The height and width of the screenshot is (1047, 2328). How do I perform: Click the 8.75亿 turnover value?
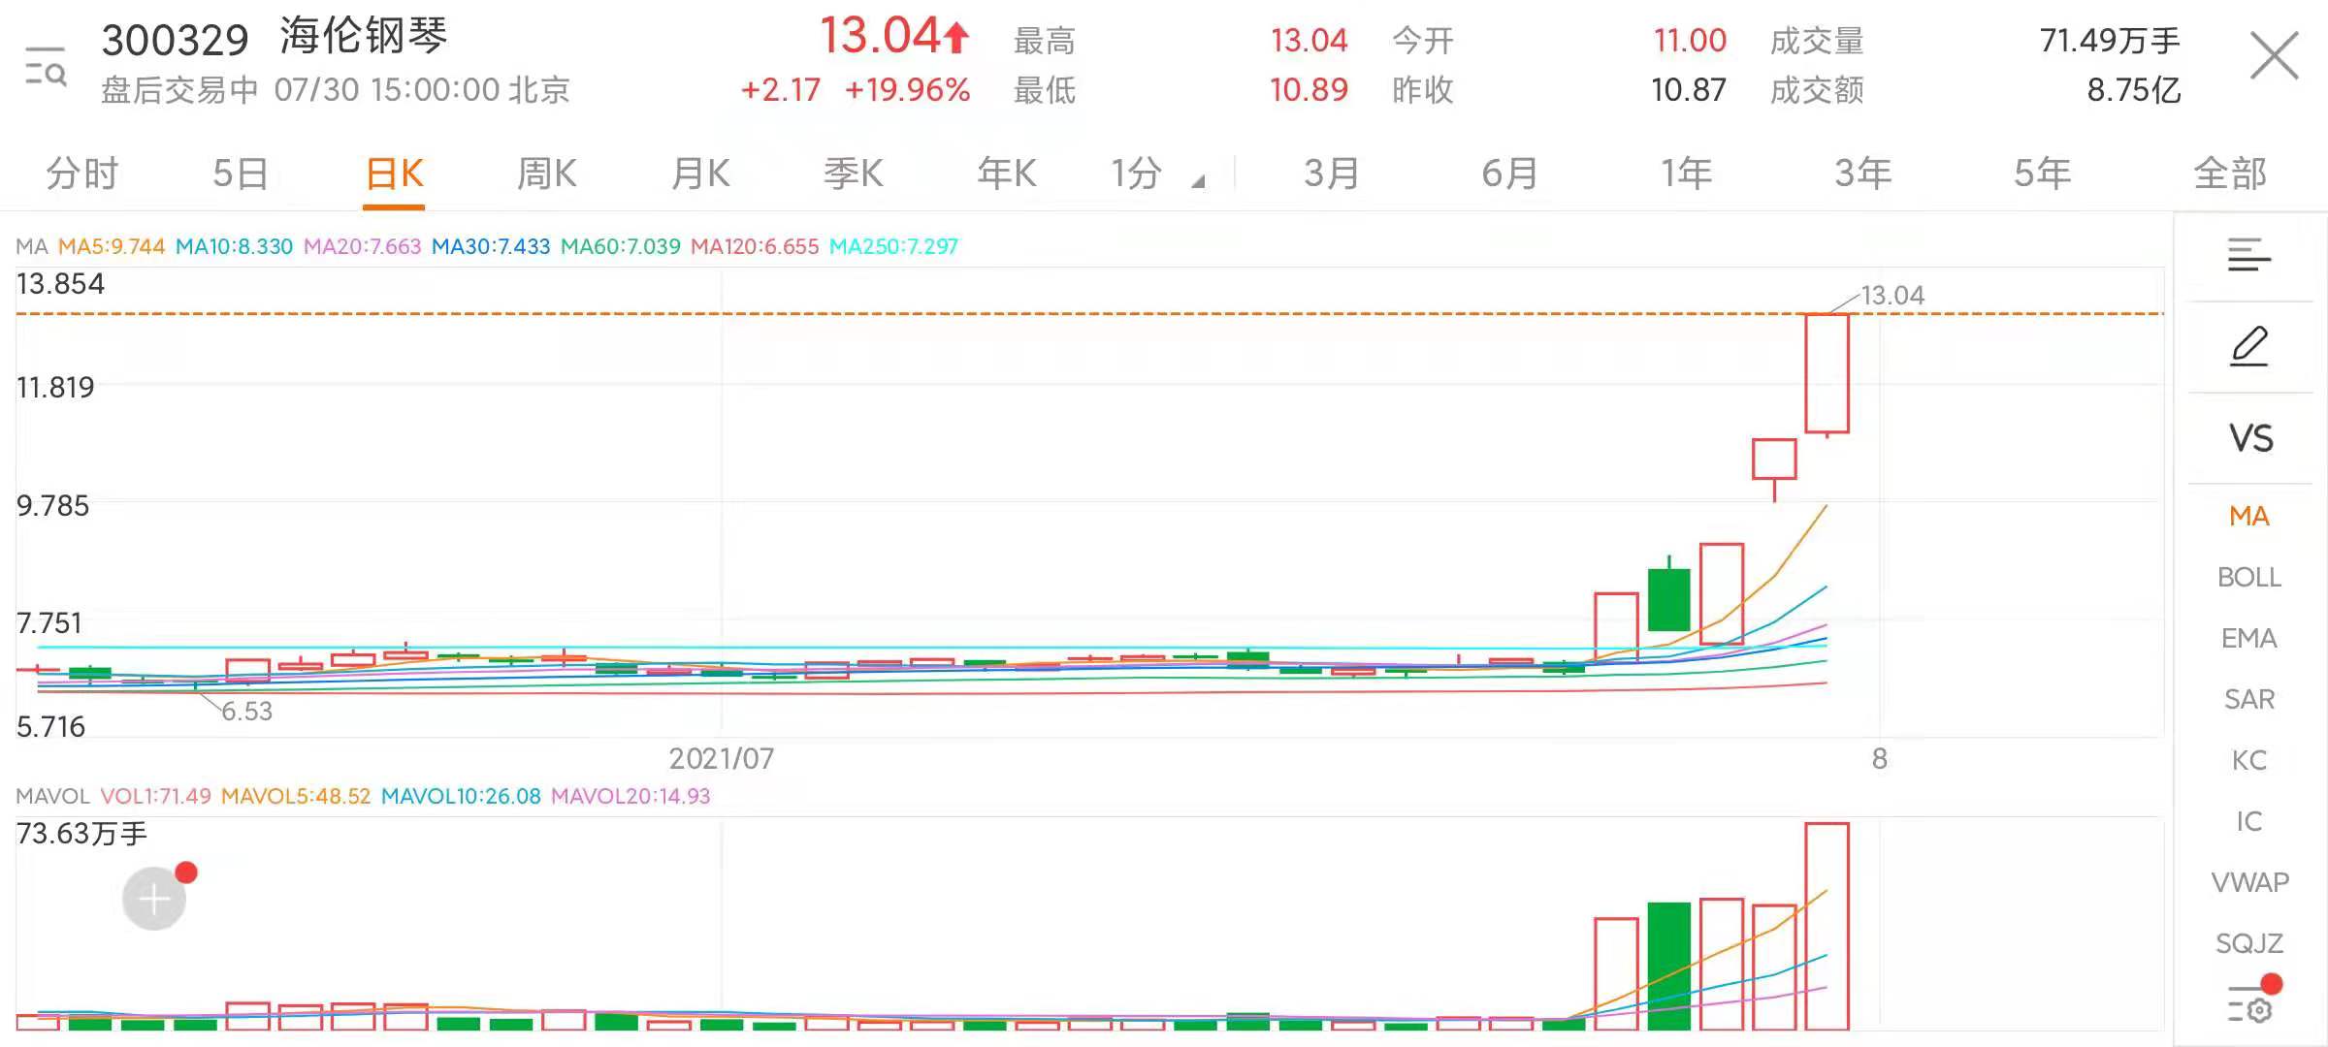(x=2134, y=90)
